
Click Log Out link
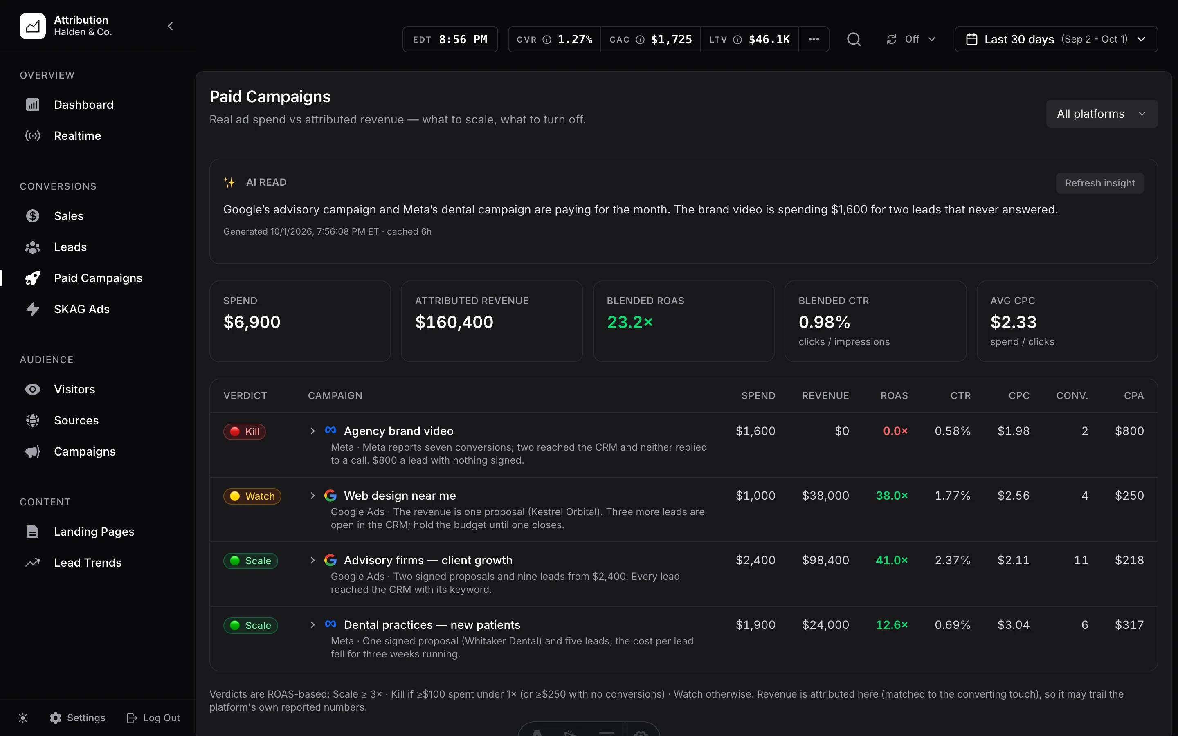[x=153, y=718]
